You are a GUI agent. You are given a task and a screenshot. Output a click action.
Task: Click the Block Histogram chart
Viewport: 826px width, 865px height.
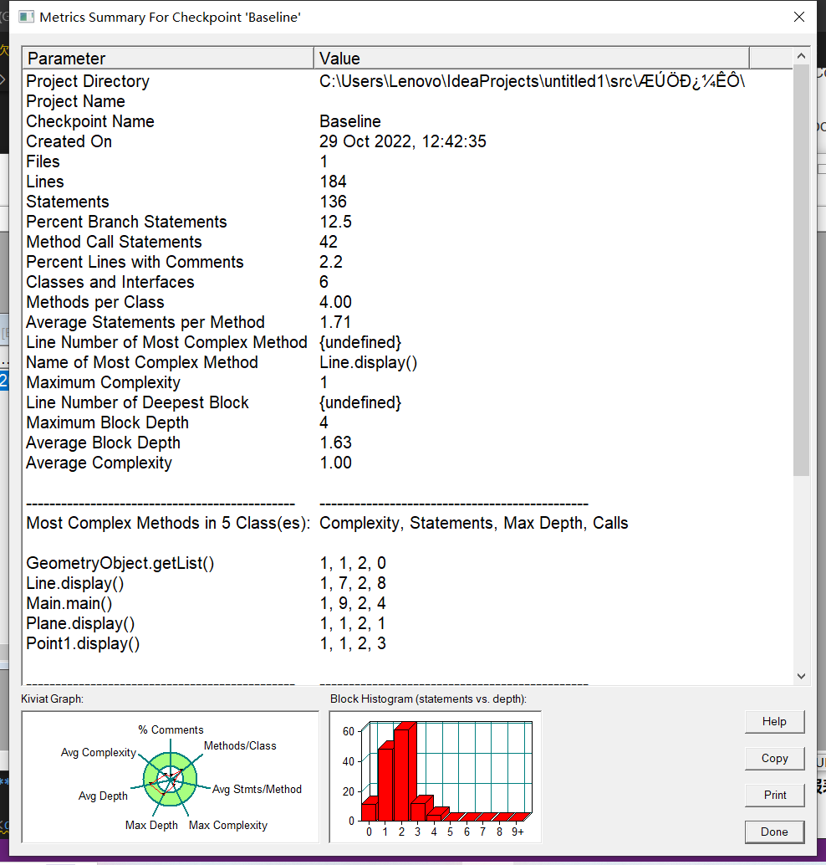click(435, 777)
